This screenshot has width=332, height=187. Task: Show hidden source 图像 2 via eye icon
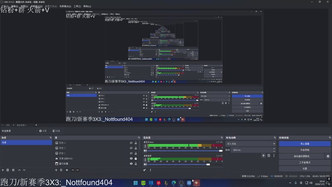point(131,153)
